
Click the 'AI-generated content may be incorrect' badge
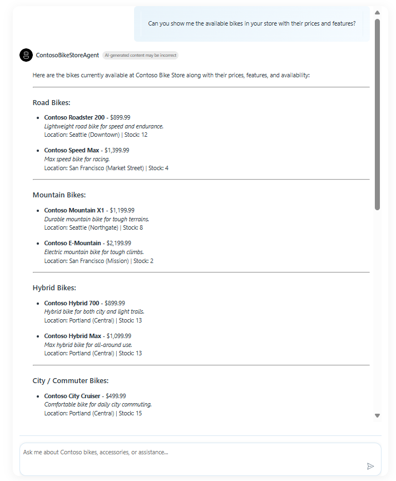pos(141,55)
